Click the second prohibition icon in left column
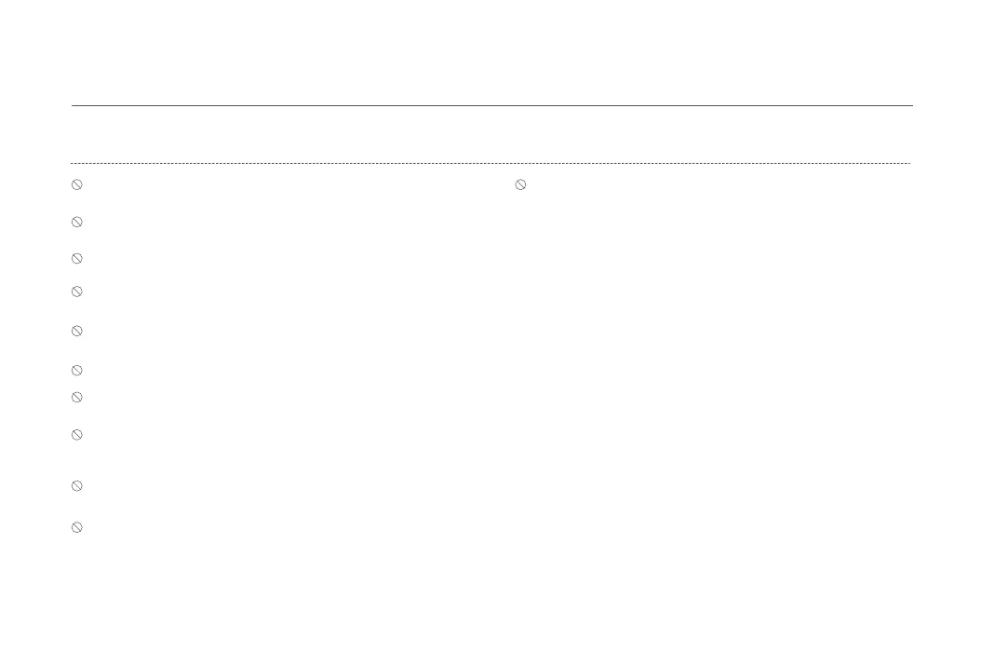Viewport: 981px width, 665px height. pyautogui.click(x=77, y=223)
